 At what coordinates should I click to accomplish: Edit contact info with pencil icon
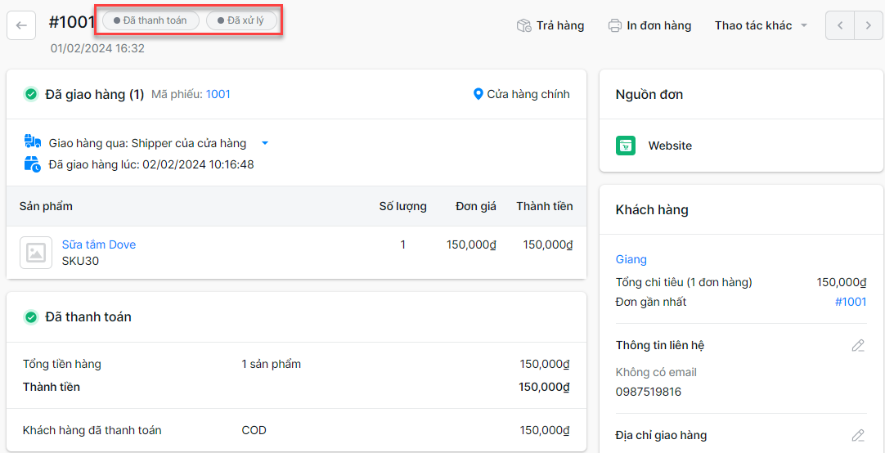[857, 345]
